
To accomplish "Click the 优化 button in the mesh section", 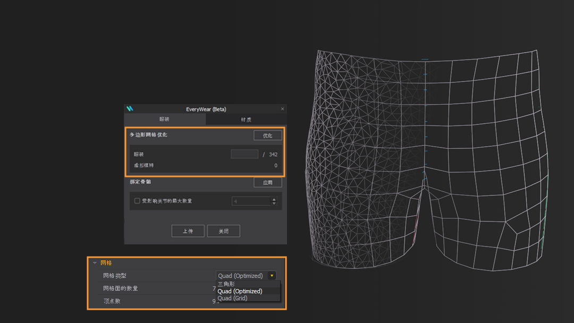I will pos(267,135).
